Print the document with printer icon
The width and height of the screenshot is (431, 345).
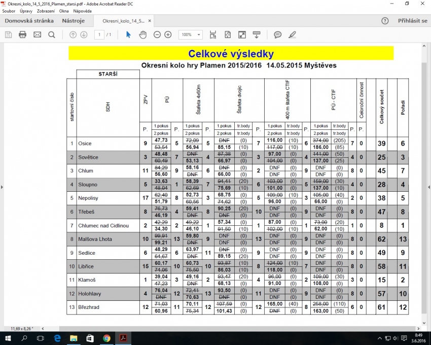(x=22, y=34)
